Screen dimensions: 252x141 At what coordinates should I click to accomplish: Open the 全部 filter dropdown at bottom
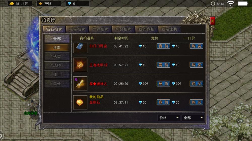[193, 118]
